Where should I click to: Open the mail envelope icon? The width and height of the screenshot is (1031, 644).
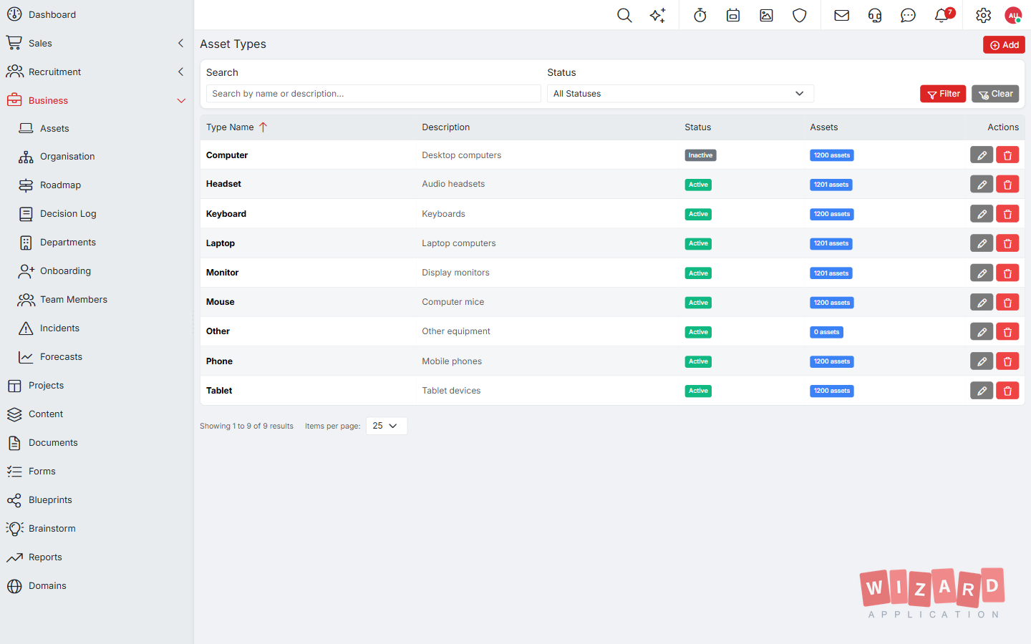[x=842, y=15]
